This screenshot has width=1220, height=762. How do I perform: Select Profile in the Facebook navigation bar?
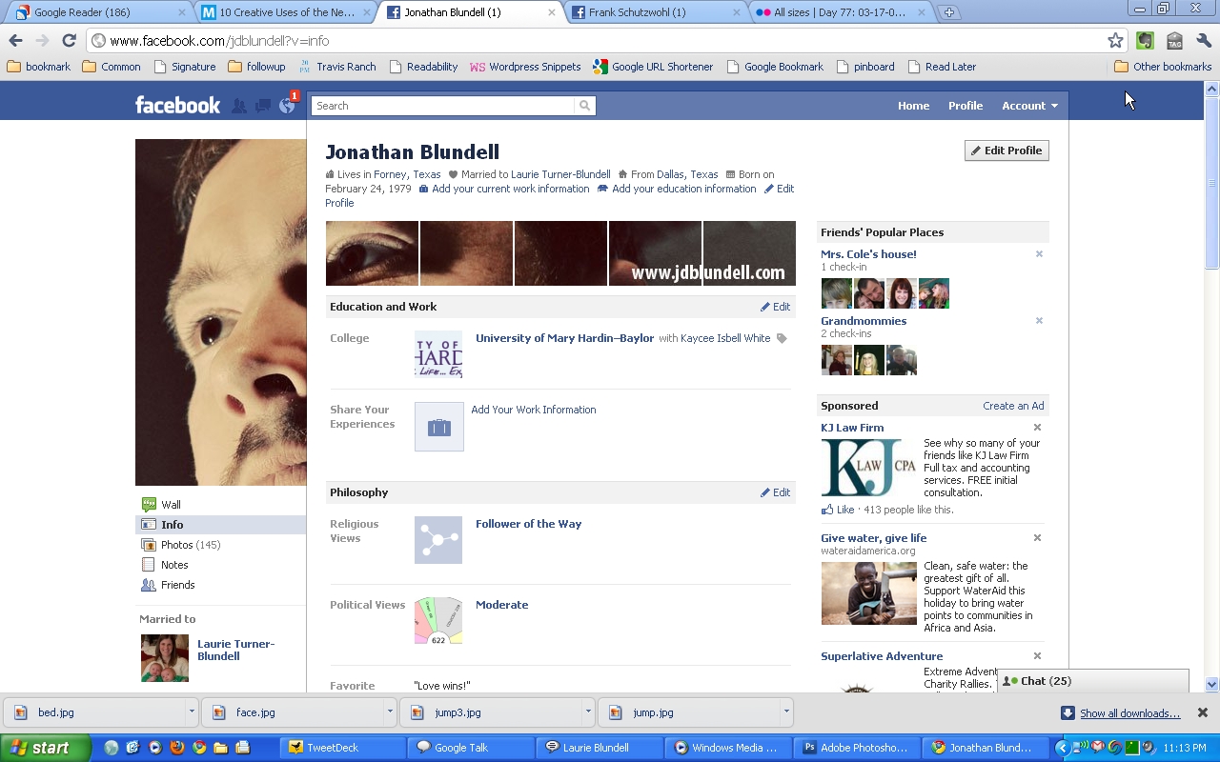966,106
